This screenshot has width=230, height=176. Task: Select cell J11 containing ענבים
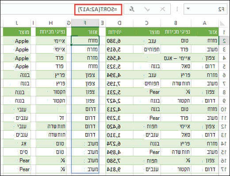click(x=17, y=118)
